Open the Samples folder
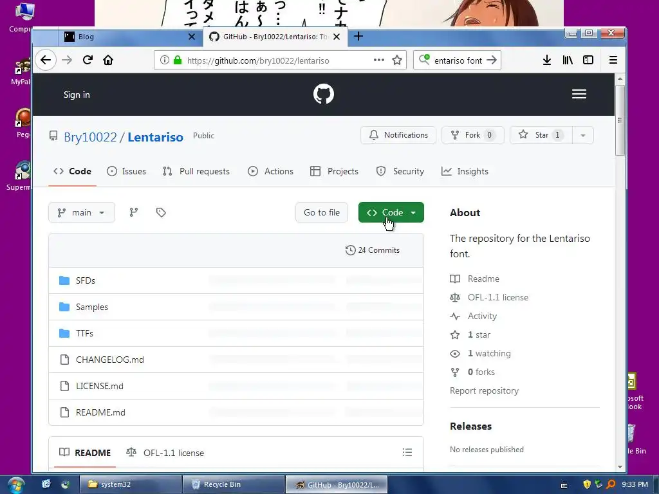 91,307
